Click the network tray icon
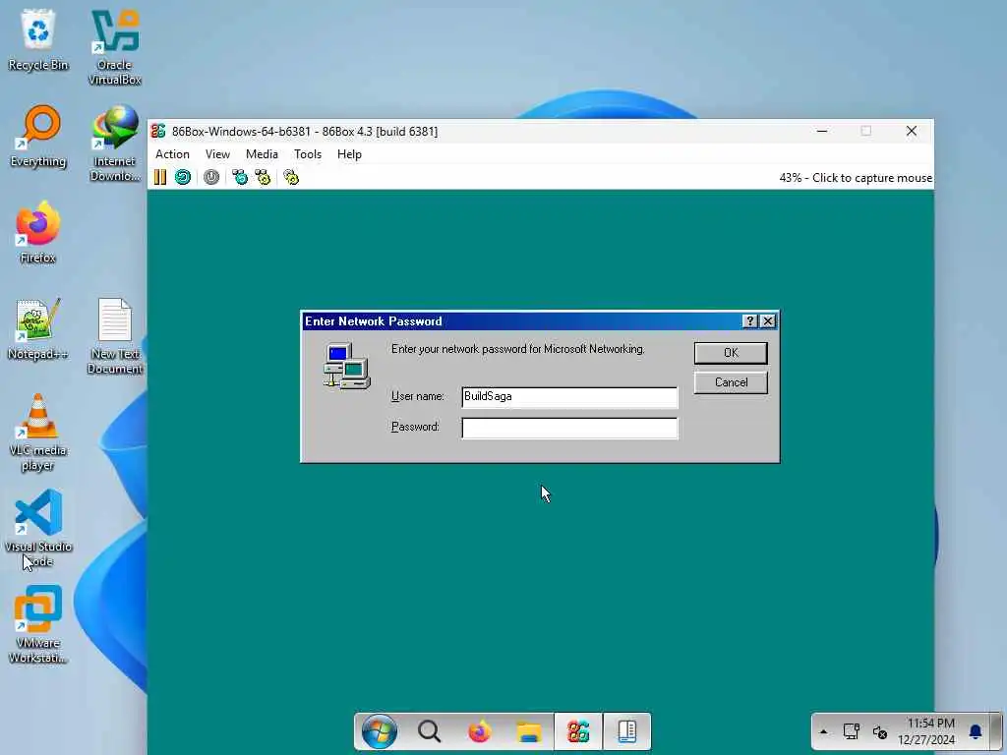The width and height of the screenshot is (1007, 755). tap(852, 731)
